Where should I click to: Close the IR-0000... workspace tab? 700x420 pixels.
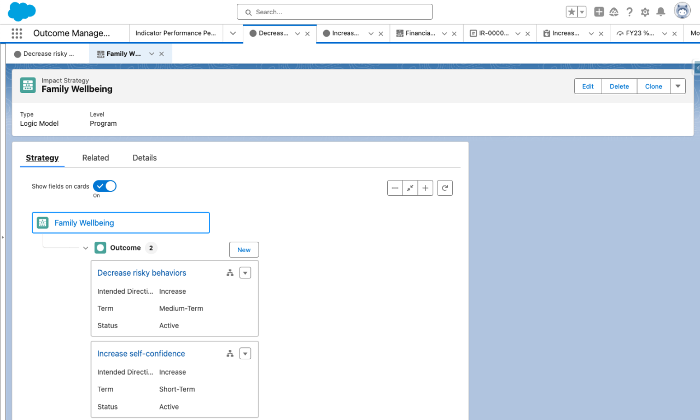click(528, 34)
